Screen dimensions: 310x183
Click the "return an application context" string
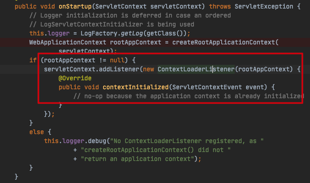click(x=137, y=159)
